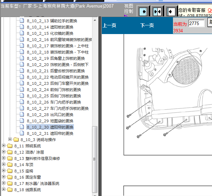The width and height of the screenshot is (212, 196).
Task: Open 8_10_2_16 前风窗玻璃装饰板的更换
Action: pos(59,40)
